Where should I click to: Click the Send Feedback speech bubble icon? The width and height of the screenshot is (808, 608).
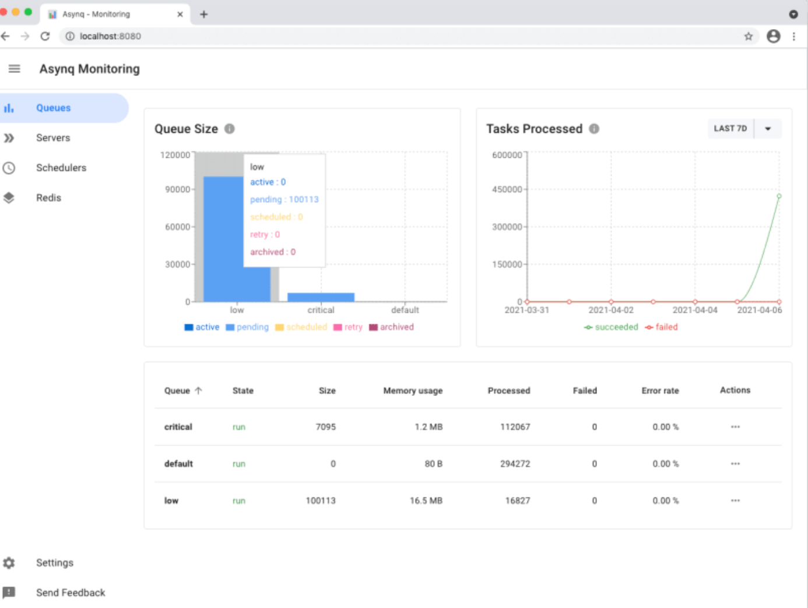point(9,592)
